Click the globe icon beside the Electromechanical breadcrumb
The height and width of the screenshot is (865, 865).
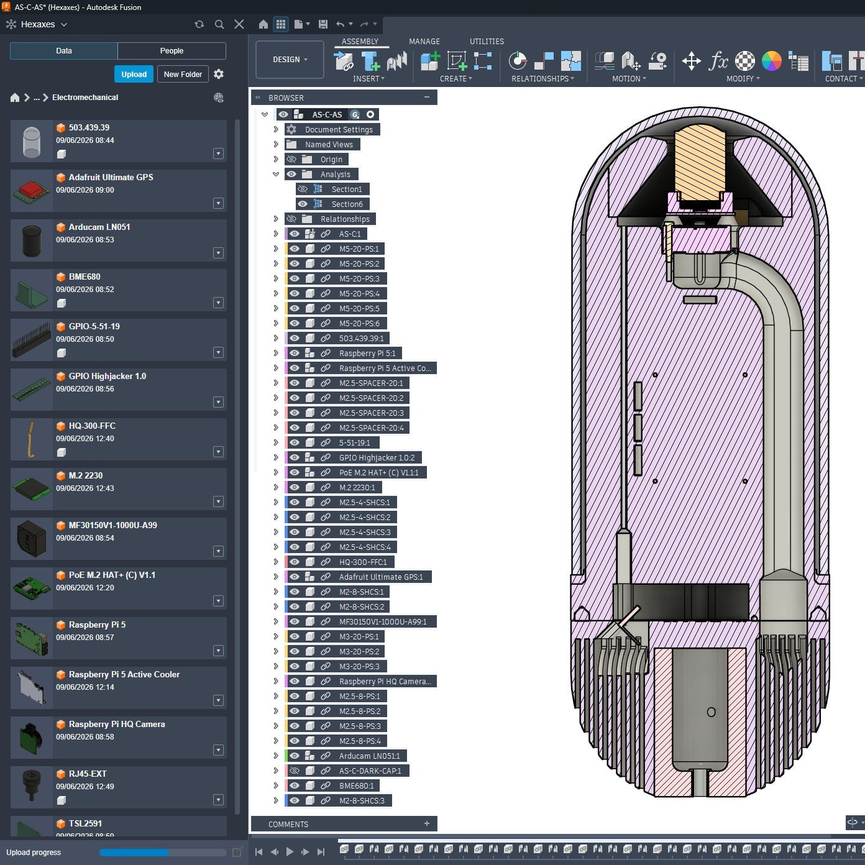point(219,98)
